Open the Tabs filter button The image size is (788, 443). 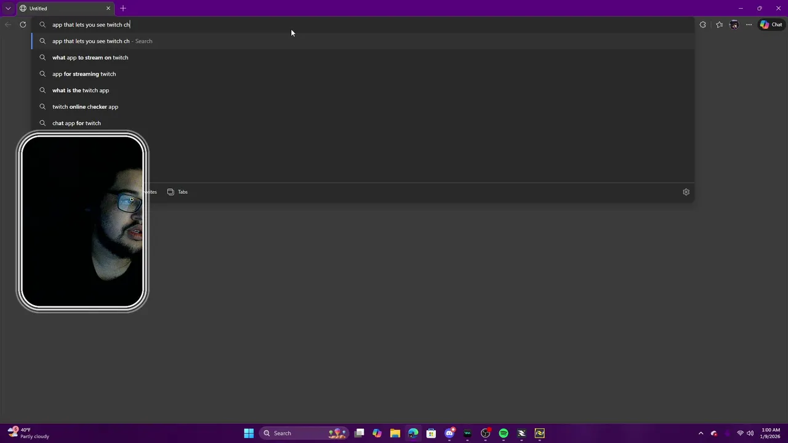pos(177,192)
